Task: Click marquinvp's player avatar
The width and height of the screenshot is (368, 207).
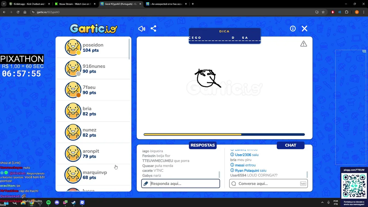Action: point(73,175)
